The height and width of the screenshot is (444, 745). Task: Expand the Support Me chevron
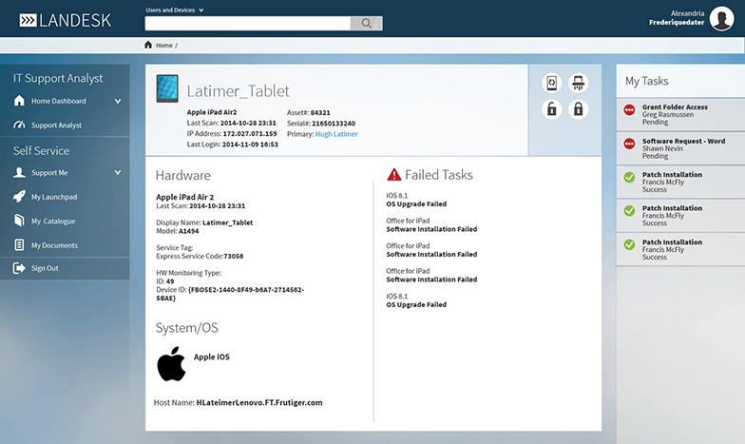pyautogui.click(x=118, y=173)
